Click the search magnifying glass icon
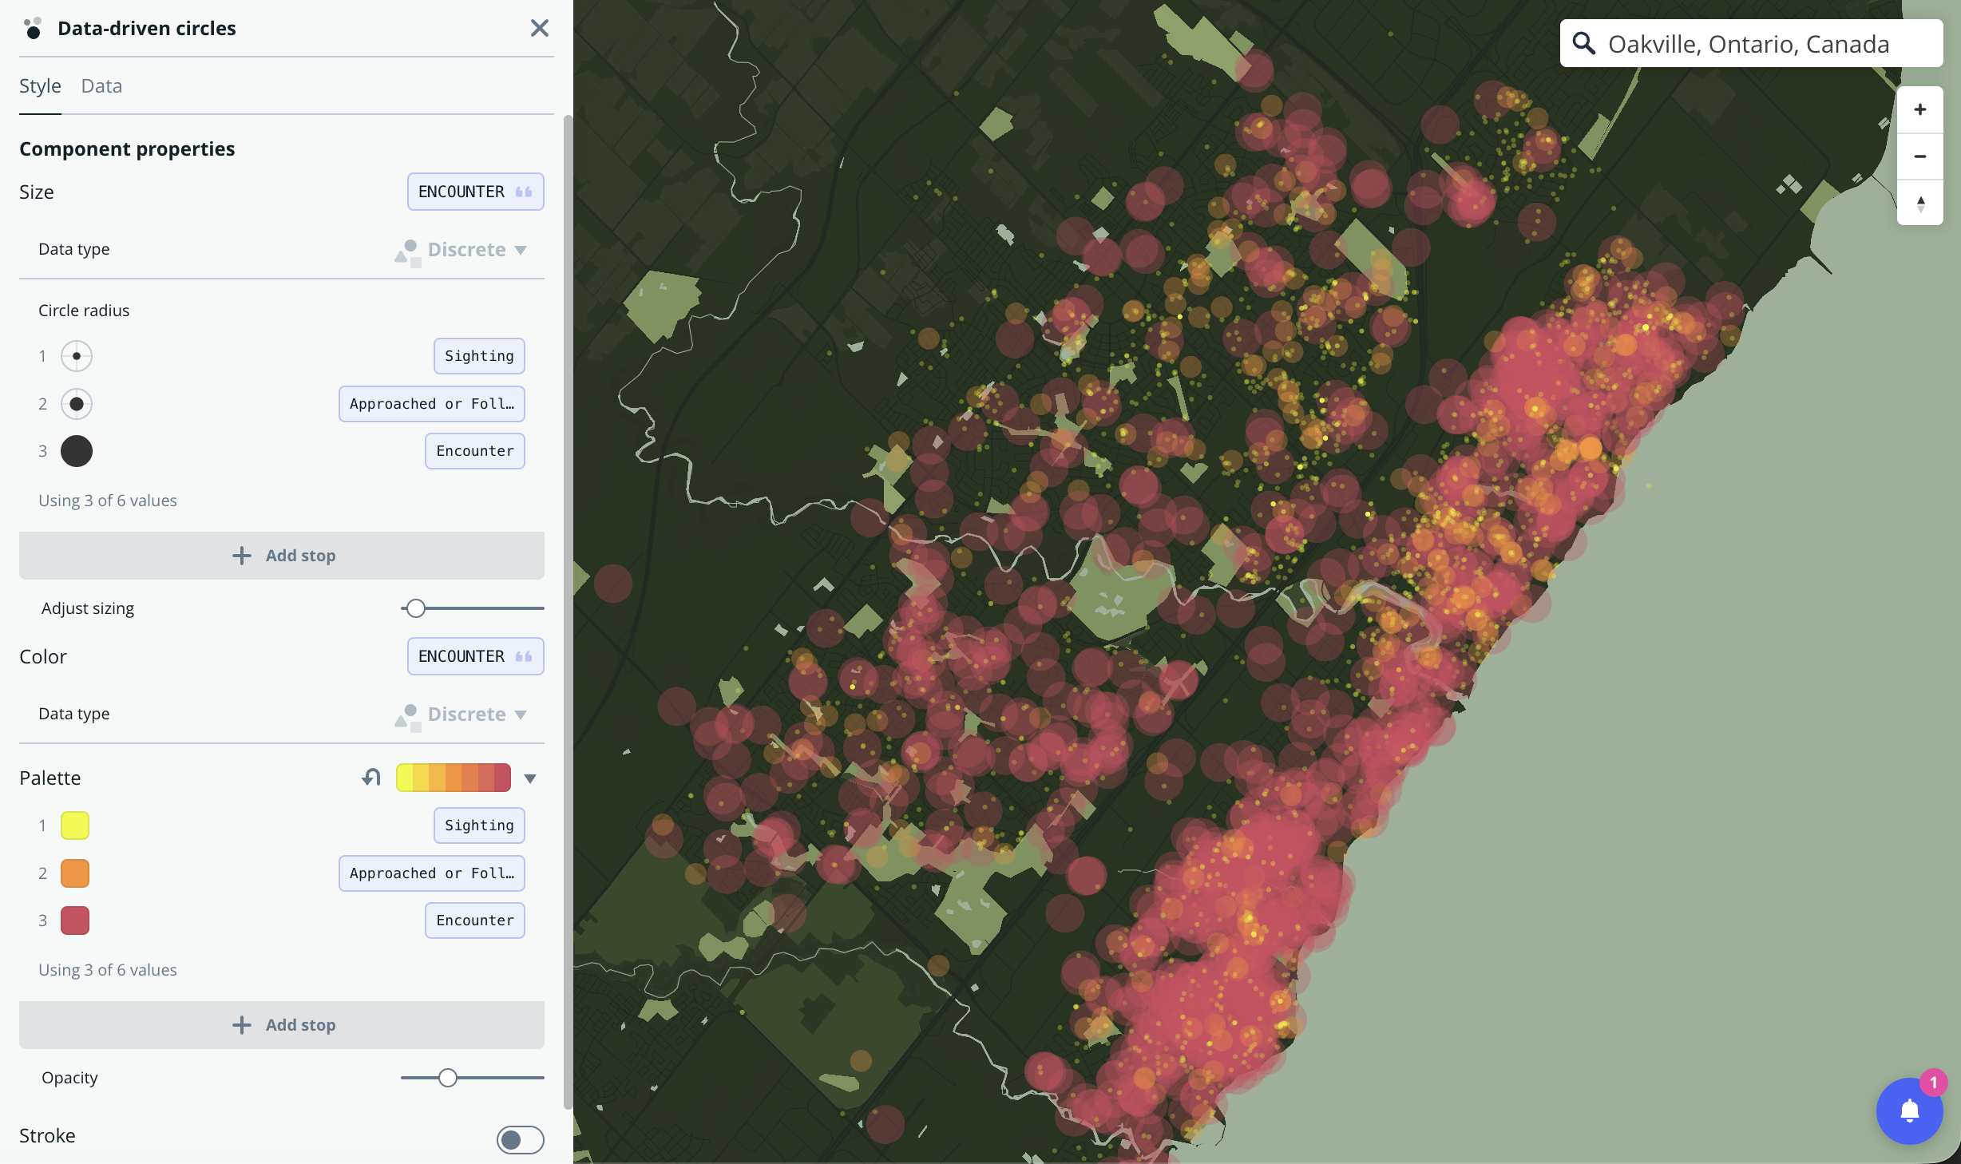1961x1164 pixels. (1585, 44)
